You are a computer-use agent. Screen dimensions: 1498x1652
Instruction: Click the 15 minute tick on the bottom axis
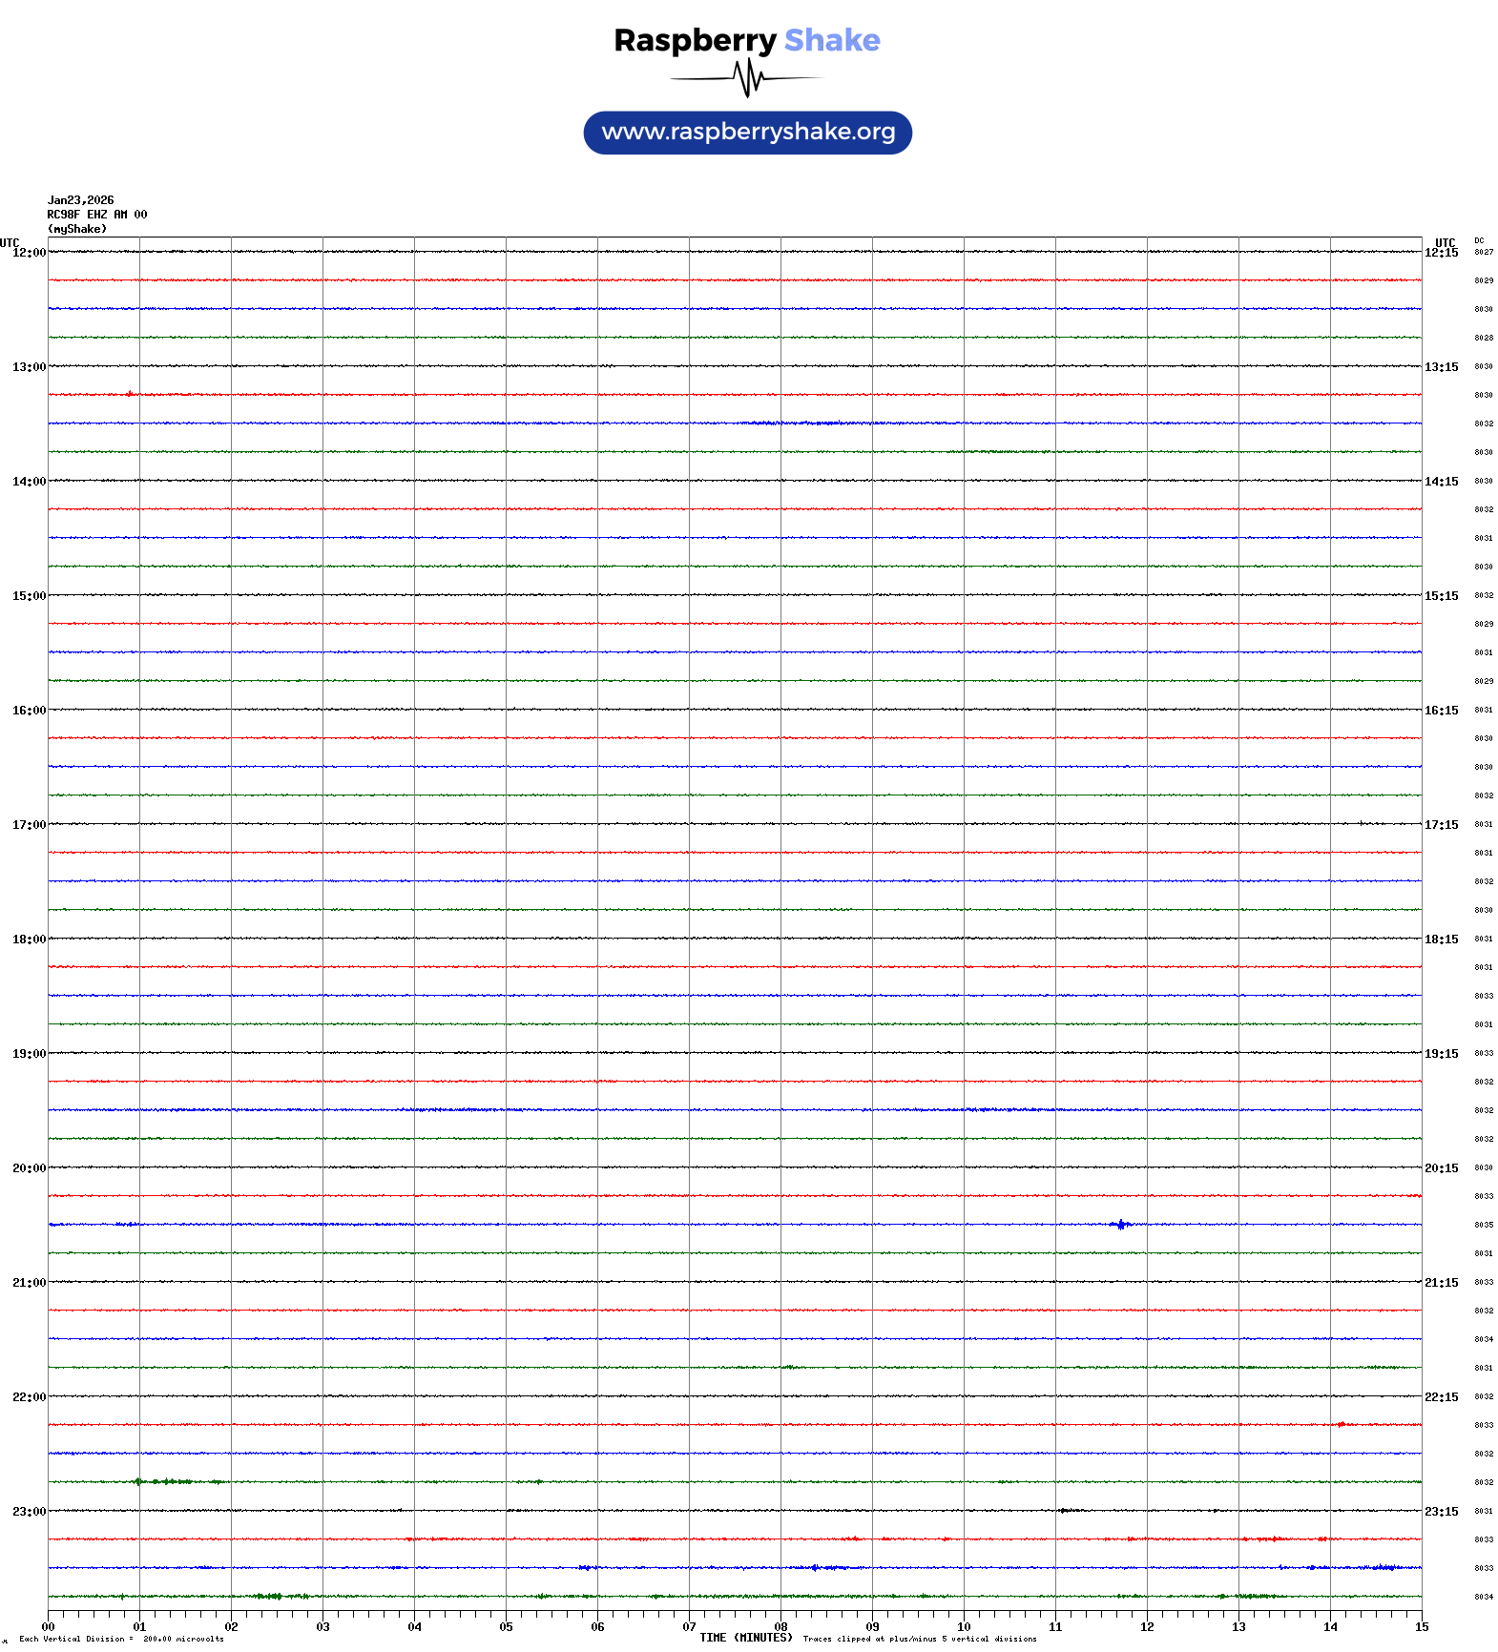coord(1422,1627)
